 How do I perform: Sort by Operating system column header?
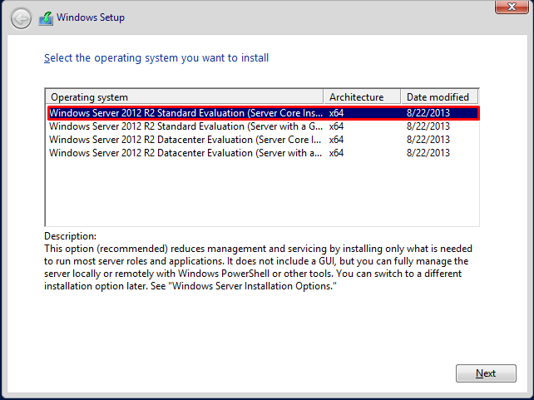[185, 97]
